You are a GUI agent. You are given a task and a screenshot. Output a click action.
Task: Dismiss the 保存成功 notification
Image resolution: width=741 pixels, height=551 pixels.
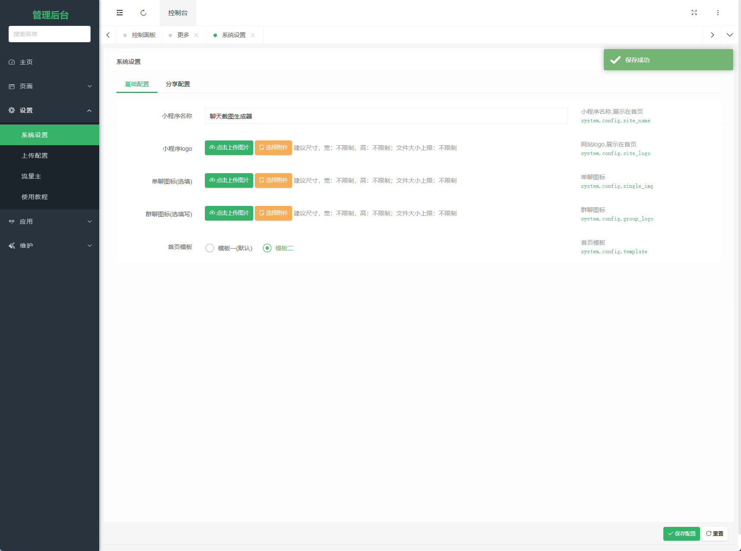click(x=669, y=59)
